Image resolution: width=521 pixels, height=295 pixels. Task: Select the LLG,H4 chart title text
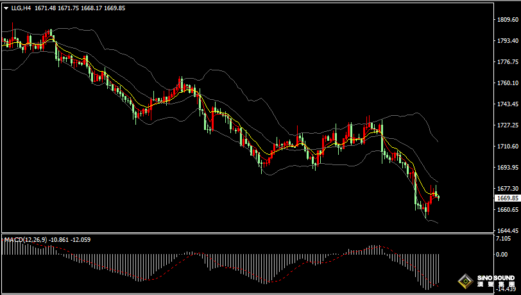click(x=21, y=8)
